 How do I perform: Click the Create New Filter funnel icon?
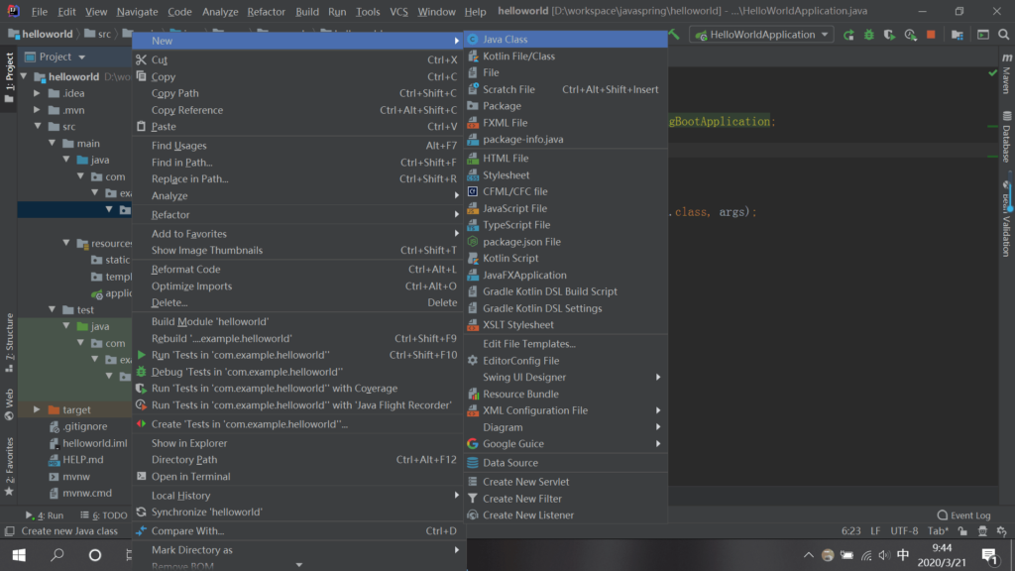[473, 499]
